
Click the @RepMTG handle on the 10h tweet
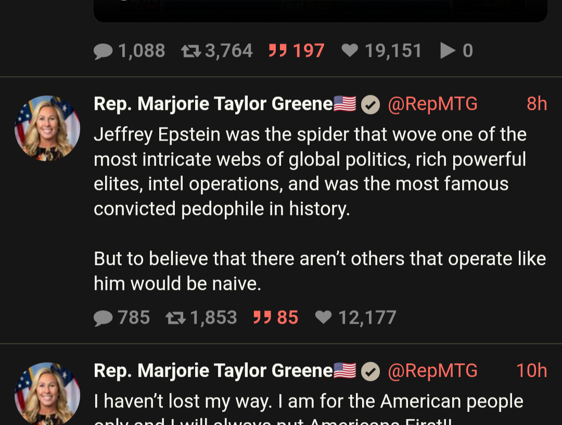pyautogui.click(x=433, y=371)
